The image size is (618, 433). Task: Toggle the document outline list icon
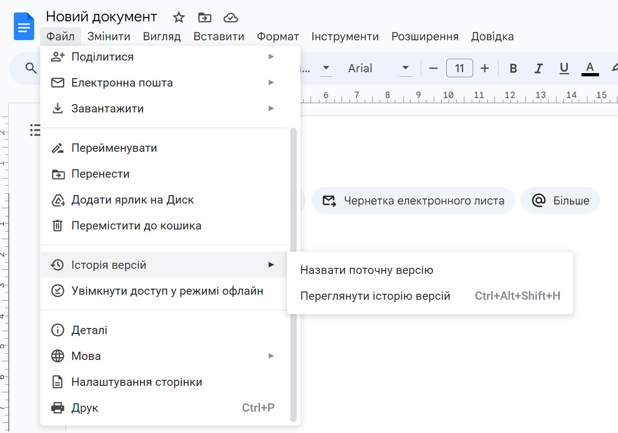pos(35,130)
